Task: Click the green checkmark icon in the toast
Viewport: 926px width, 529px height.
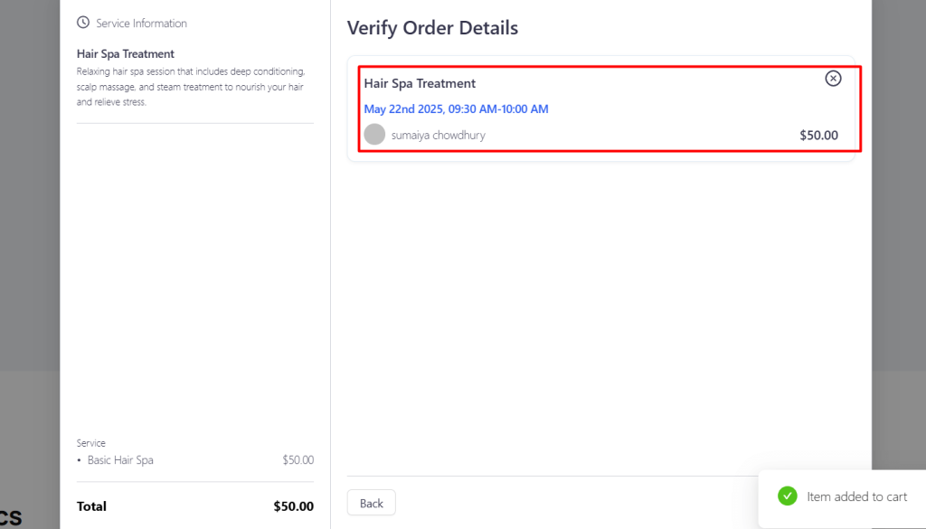Action: coord(788,496)
